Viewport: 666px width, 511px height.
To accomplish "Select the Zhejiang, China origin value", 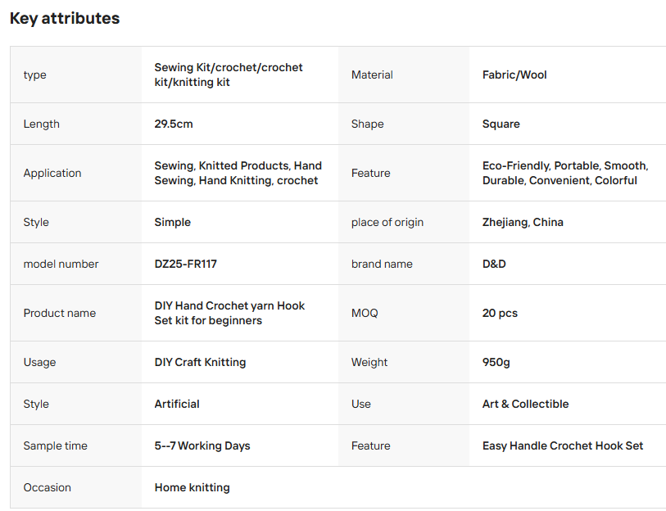I will click(523, 222).
